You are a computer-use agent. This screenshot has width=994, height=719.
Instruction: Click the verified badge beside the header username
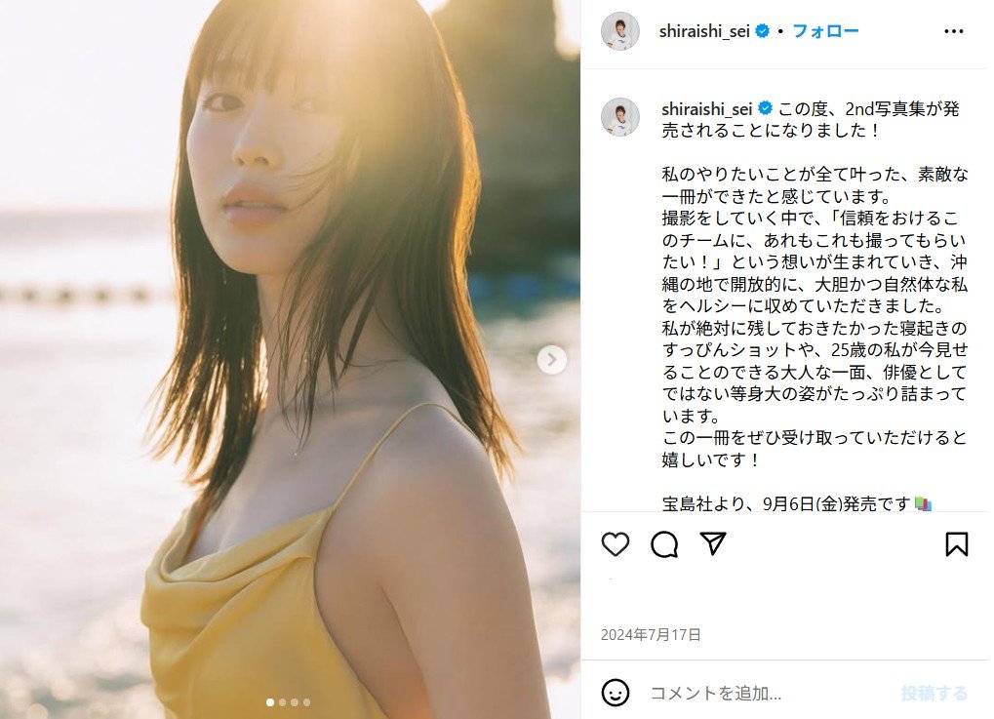(x=763, y=30)
